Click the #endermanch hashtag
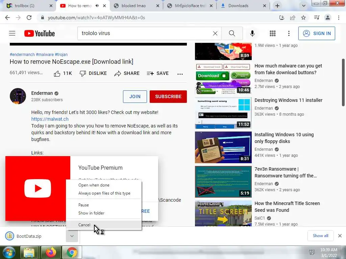 pyautogui.click(x=22, y=54)
